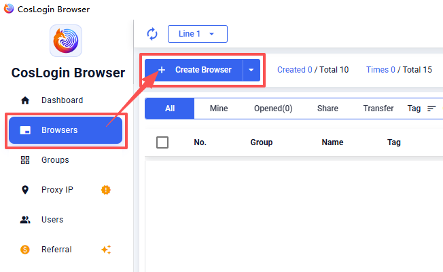The width and height of the screenshot is (443, 272).
Task: Click the Created 0 link
Action: point(295,70)
